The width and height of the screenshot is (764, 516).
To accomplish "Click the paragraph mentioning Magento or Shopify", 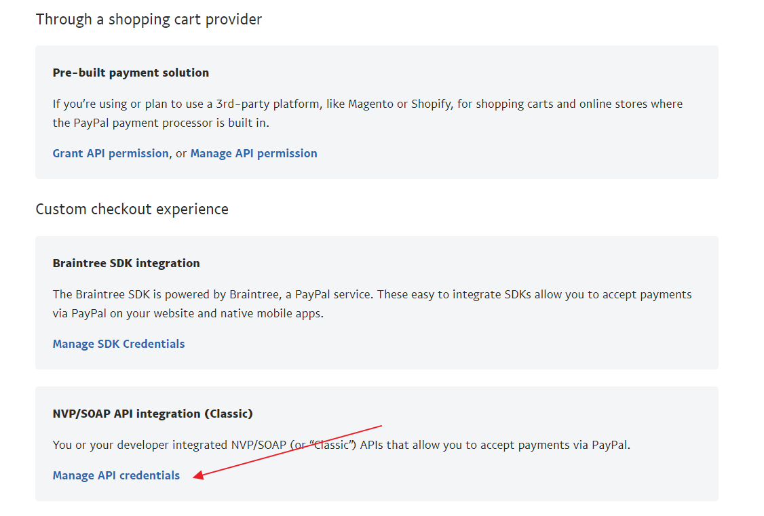I will click(367, 113).
